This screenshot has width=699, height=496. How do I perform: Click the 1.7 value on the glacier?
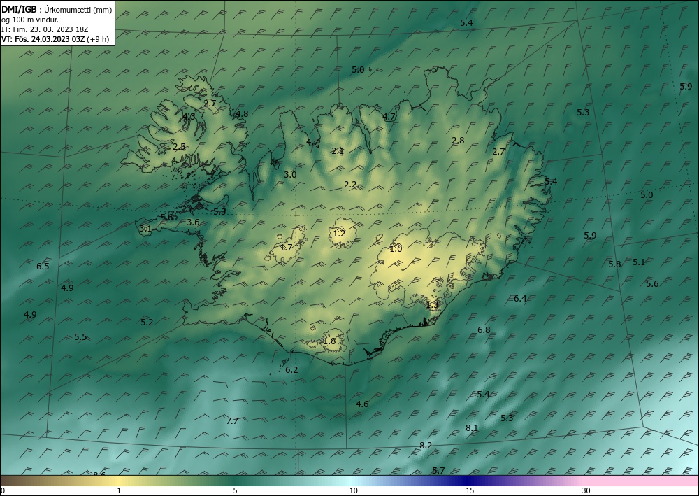point(286,247)
